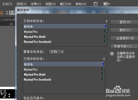Click OpenType icon beside lower Myriad Pro Bold
The height and width of the screenshot is (100, 138).
click(x=103, y=74)
